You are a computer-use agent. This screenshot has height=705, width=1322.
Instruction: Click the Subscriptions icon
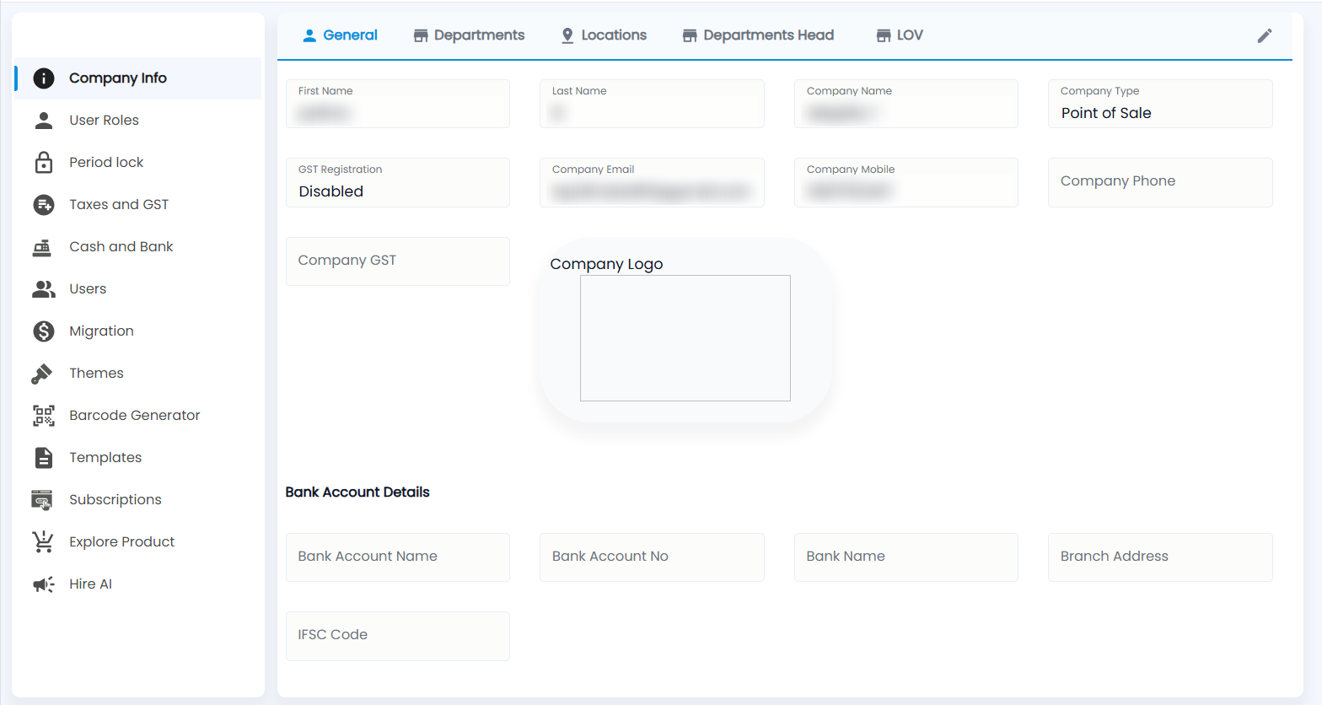(x=42, y=500)
